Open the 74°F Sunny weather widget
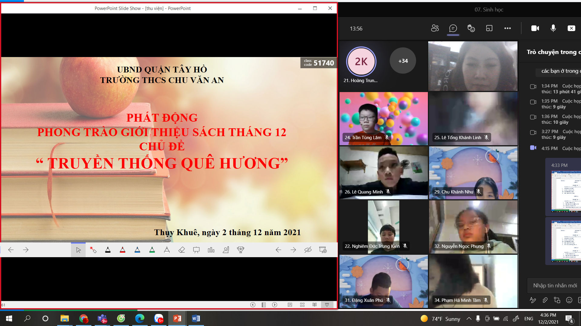 pos(441,319)
